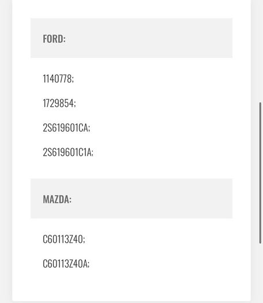263x303 pixels.
Task: Click white gap between MAZDA header and C60113Z40
Action: [x=131, y=226]
